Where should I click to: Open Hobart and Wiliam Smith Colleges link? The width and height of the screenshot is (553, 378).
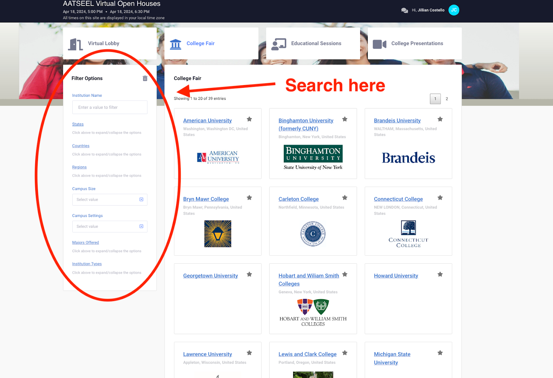(309, 280)
